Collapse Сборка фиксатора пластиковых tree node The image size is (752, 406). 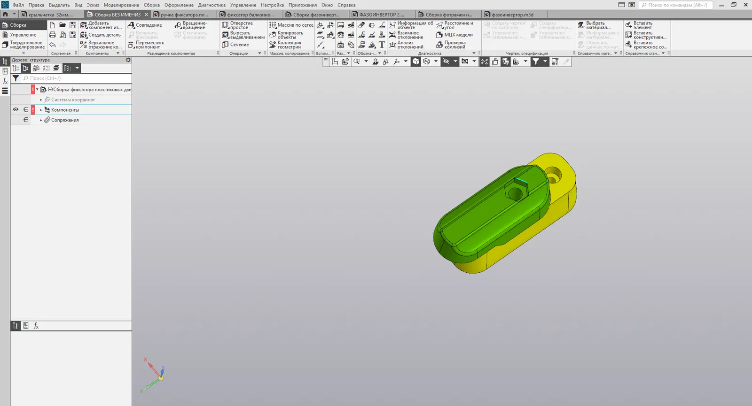[37, 89]
